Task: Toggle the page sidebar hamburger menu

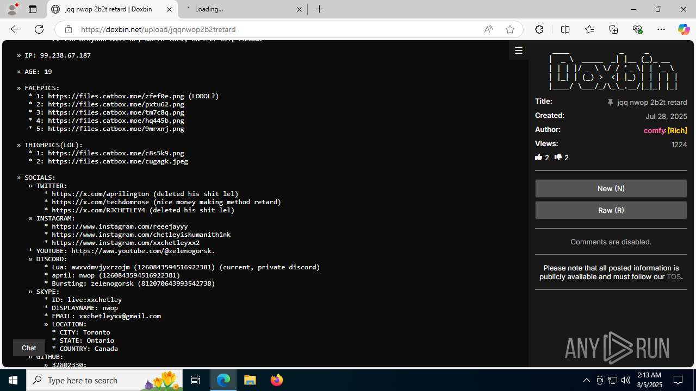Action: click(519, 51)
